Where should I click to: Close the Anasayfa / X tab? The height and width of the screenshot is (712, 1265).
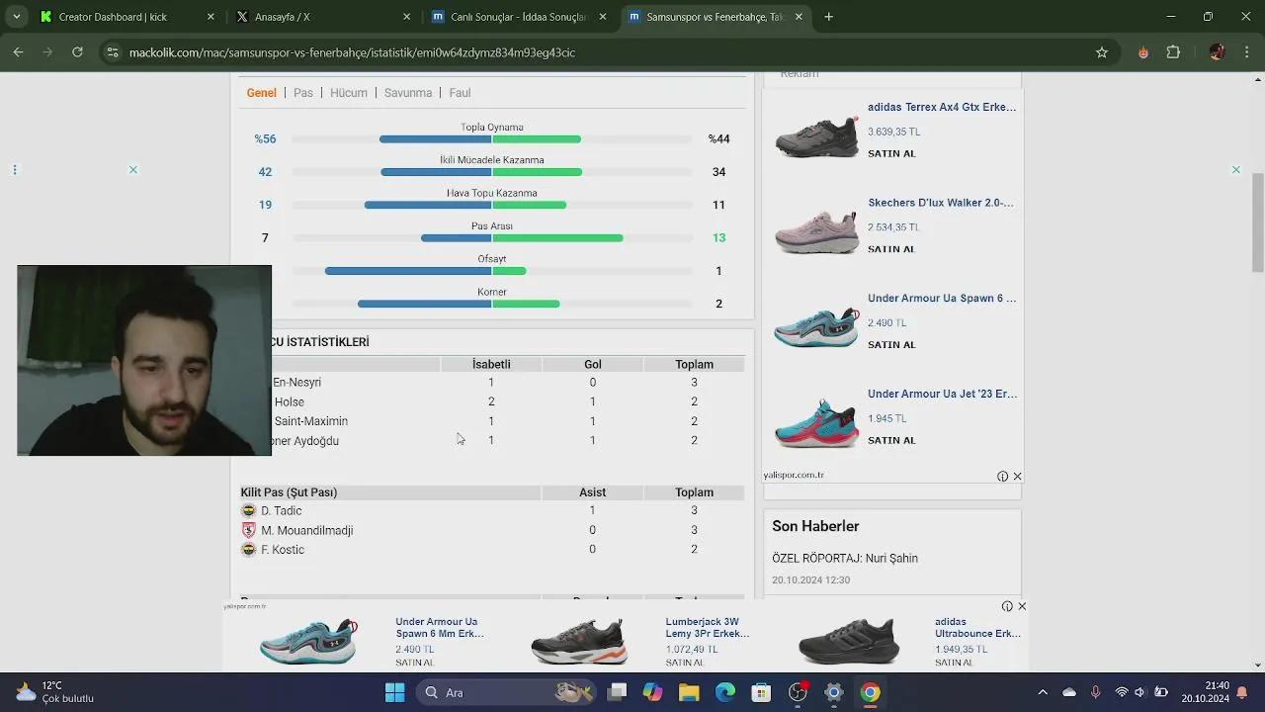pyautogui.click(x=406, y=17)
